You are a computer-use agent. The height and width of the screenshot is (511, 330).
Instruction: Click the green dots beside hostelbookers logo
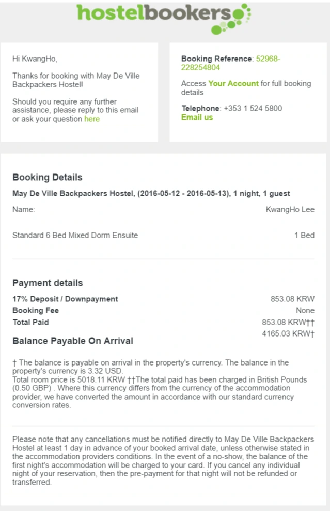coord(231,21)
